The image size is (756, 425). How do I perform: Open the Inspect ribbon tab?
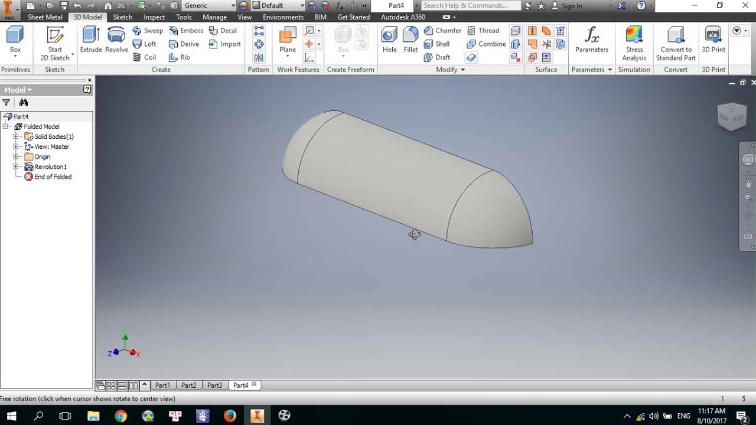point(154,17)
